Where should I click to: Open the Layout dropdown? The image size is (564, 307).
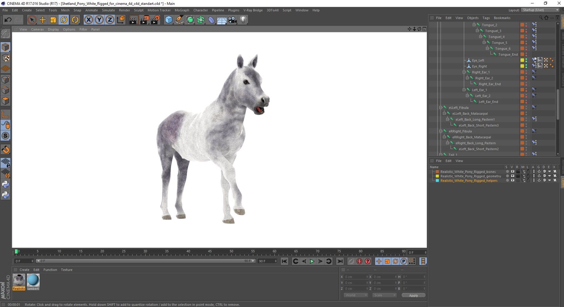540,10
